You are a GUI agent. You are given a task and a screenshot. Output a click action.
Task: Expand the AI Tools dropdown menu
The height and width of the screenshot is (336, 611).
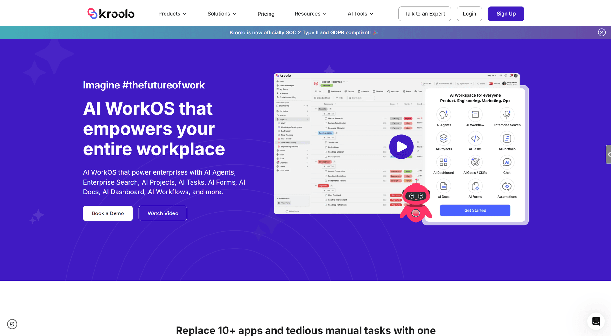pos(361,14)
